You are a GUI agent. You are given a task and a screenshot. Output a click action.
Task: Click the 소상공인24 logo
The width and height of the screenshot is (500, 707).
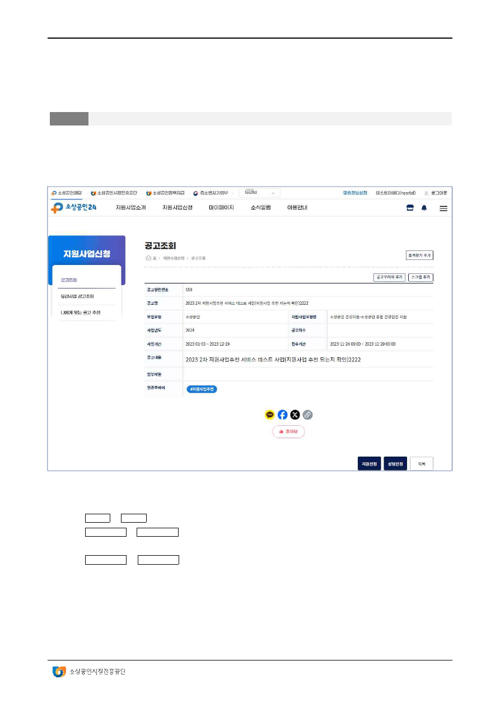click(74, 208)
